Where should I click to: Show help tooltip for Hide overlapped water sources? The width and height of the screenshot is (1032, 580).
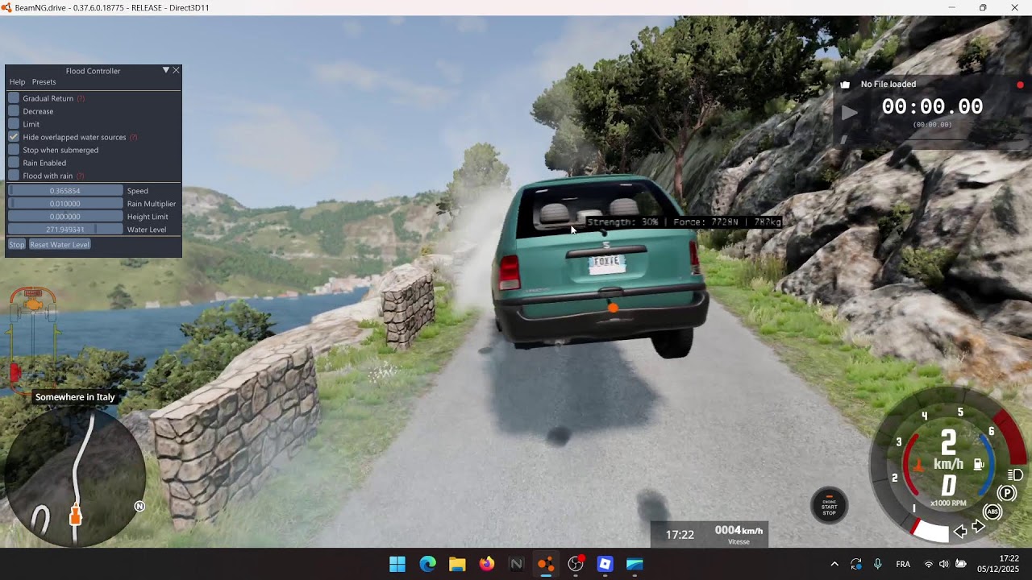pyautogui.click(x=133, y=137)
